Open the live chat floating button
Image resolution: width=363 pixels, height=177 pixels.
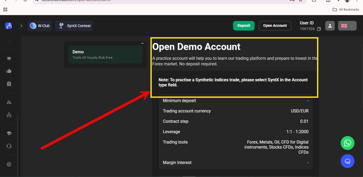pyautogui.click(x=347, y=161)
